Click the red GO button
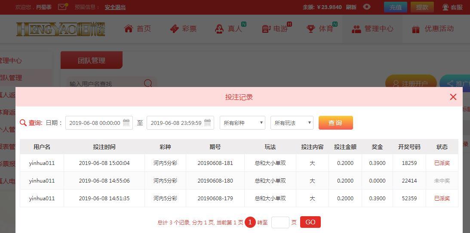Viewport: 470px width, 233px height. pos(310,222)
